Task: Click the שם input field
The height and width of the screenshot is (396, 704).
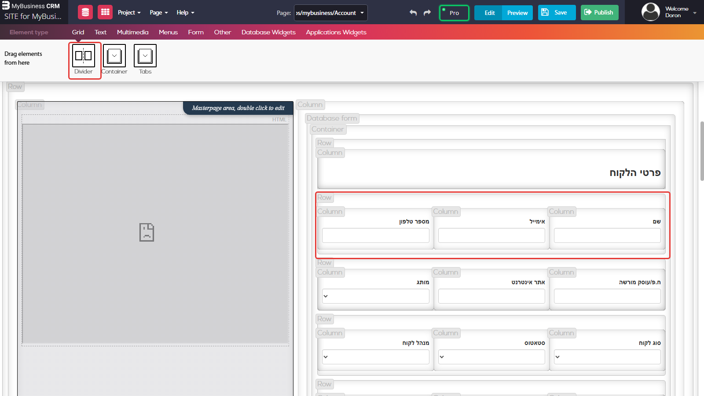Action: (x=607, y=235)
